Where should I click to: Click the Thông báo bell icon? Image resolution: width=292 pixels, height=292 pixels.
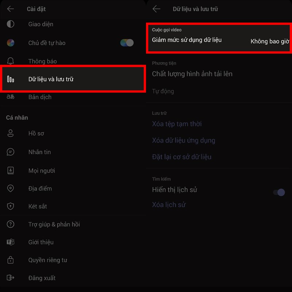(11, 61)
